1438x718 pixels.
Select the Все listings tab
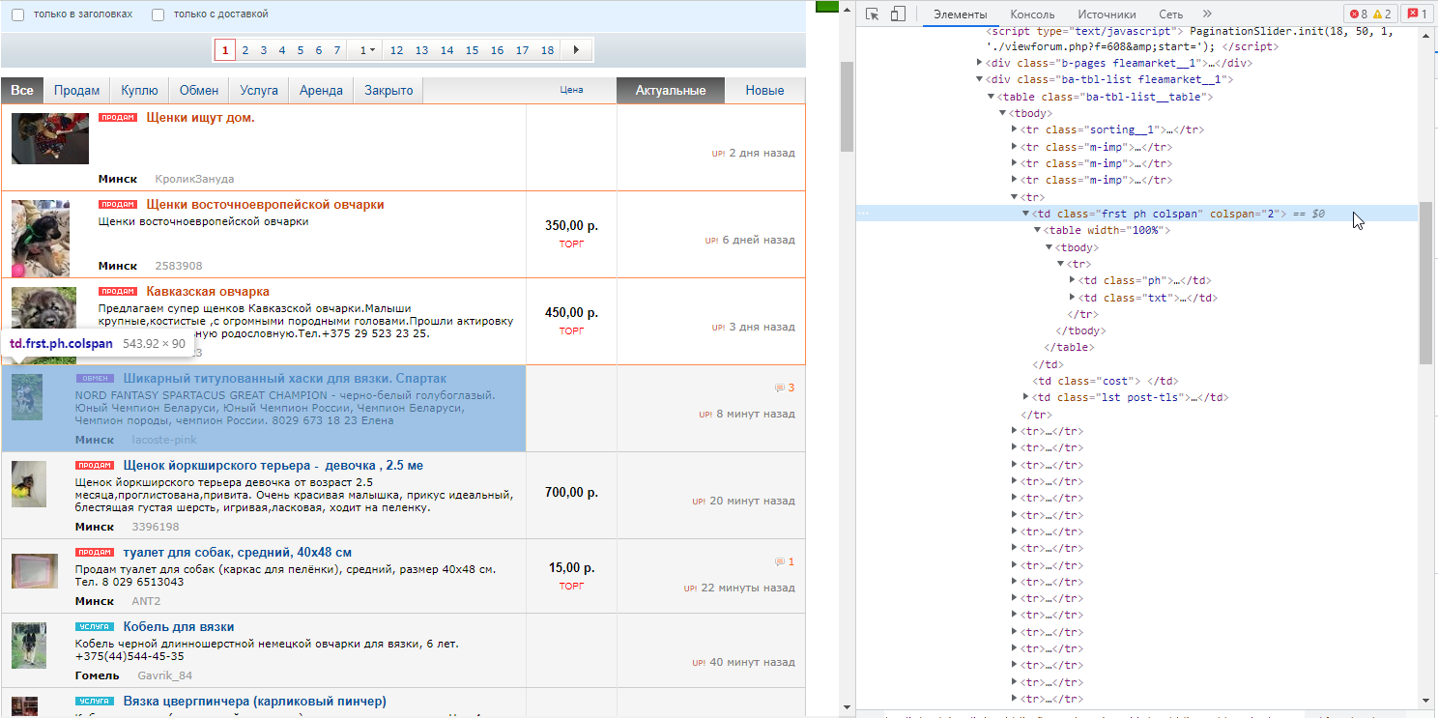click(x=22, y=90)
